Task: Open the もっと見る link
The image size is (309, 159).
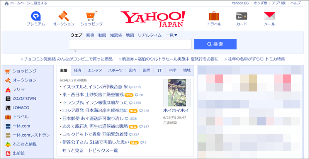Action: click(73, 151)
